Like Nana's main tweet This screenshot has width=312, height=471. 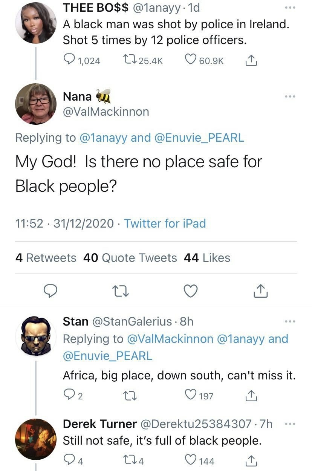pos(191,291)
